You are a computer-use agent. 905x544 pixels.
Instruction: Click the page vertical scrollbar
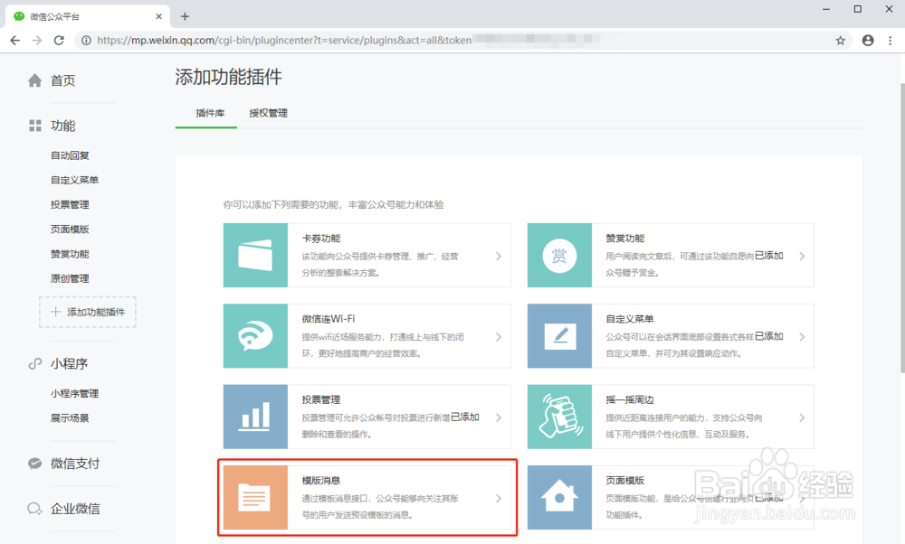coord(902,229)
